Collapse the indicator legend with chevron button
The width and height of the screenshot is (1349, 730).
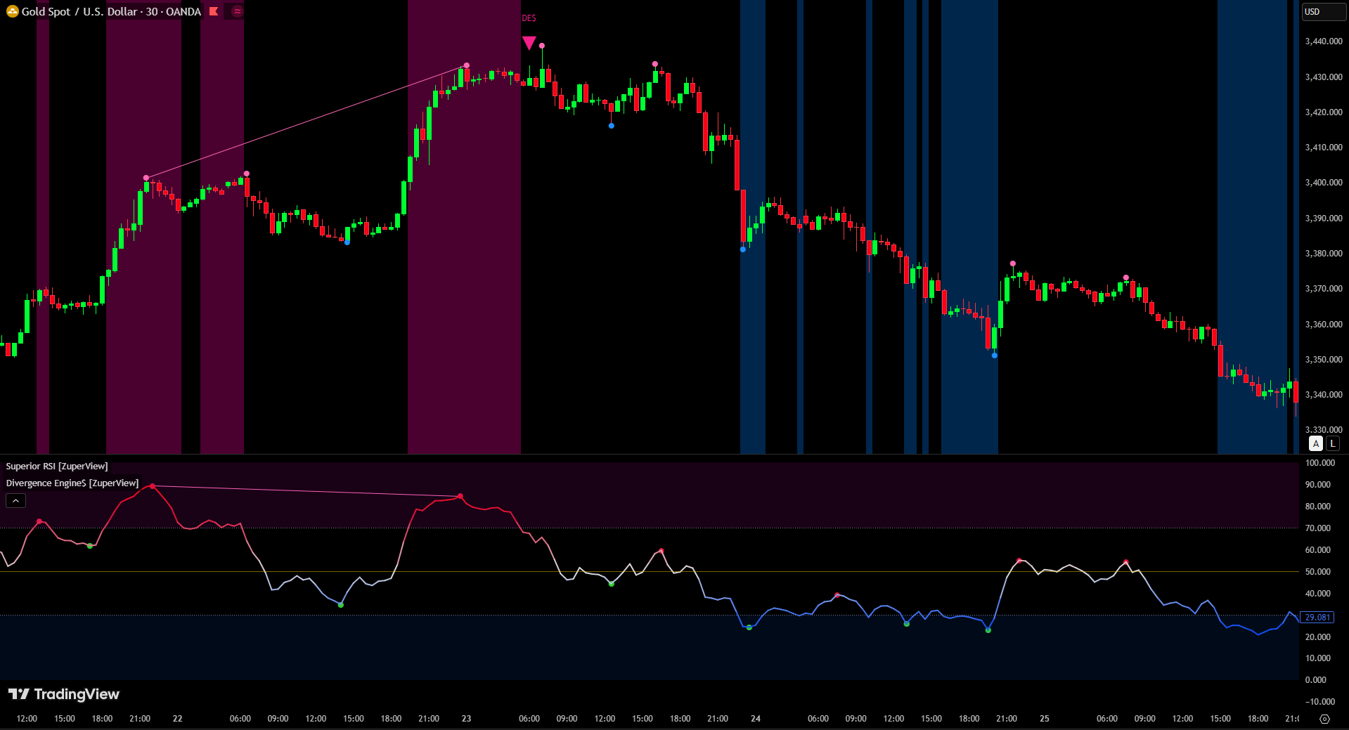(15, 500)
